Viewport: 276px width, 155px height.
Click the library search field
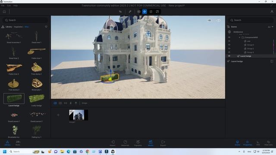(x=25, y=20)
